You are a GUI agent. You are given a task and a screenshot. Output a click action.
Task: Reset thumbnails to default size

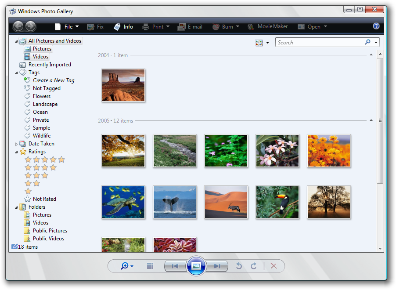click(x=150, y=266)
